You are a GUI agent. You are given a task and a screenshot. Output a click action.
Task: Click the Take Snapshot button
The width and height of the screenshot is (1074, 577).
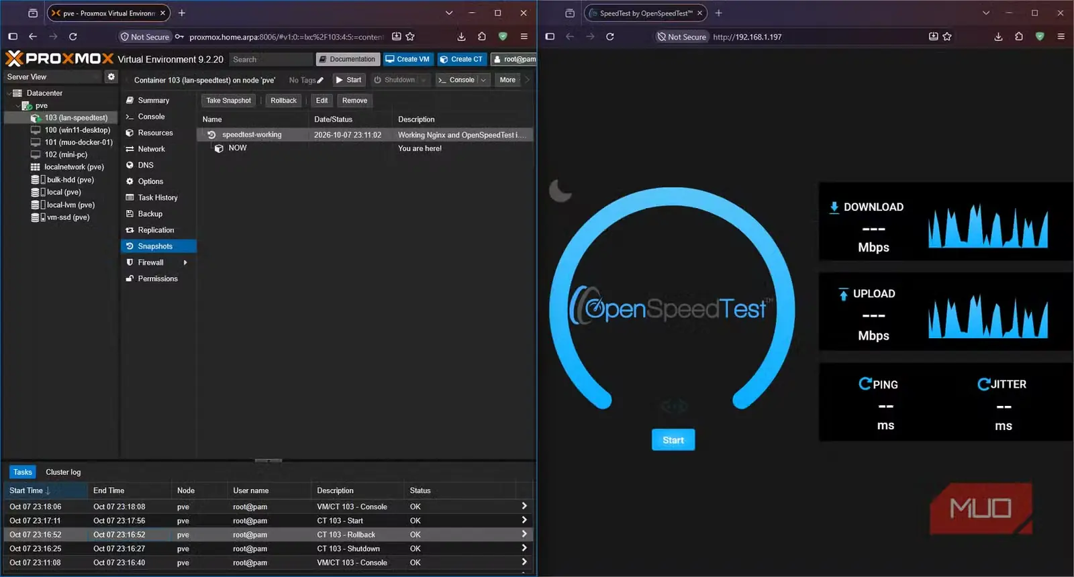click(228, 101)
